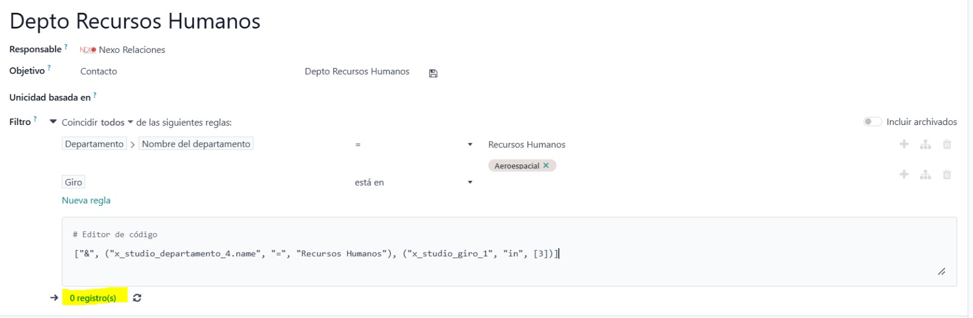The image size is (973, 318).
Task: Click the Nueva regla link
Action: point(86,200)
